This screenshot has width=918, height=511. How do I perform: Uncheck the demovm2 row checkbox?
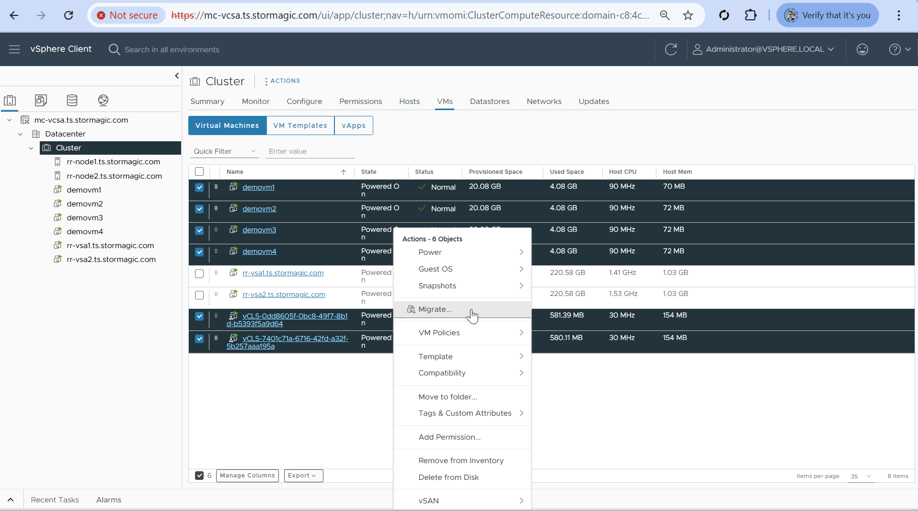pyautogui.click(x=199, y=209)
